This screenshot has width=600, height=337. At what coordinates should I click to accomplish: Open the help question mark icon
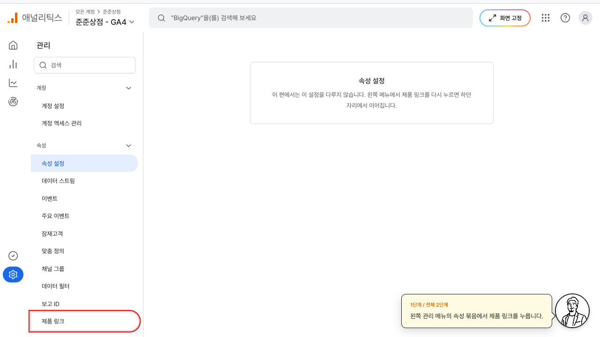coord(565,18)
